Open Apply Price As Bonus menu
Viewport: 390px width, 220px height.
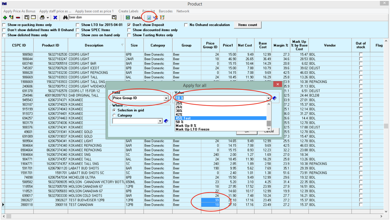point(20,11)
